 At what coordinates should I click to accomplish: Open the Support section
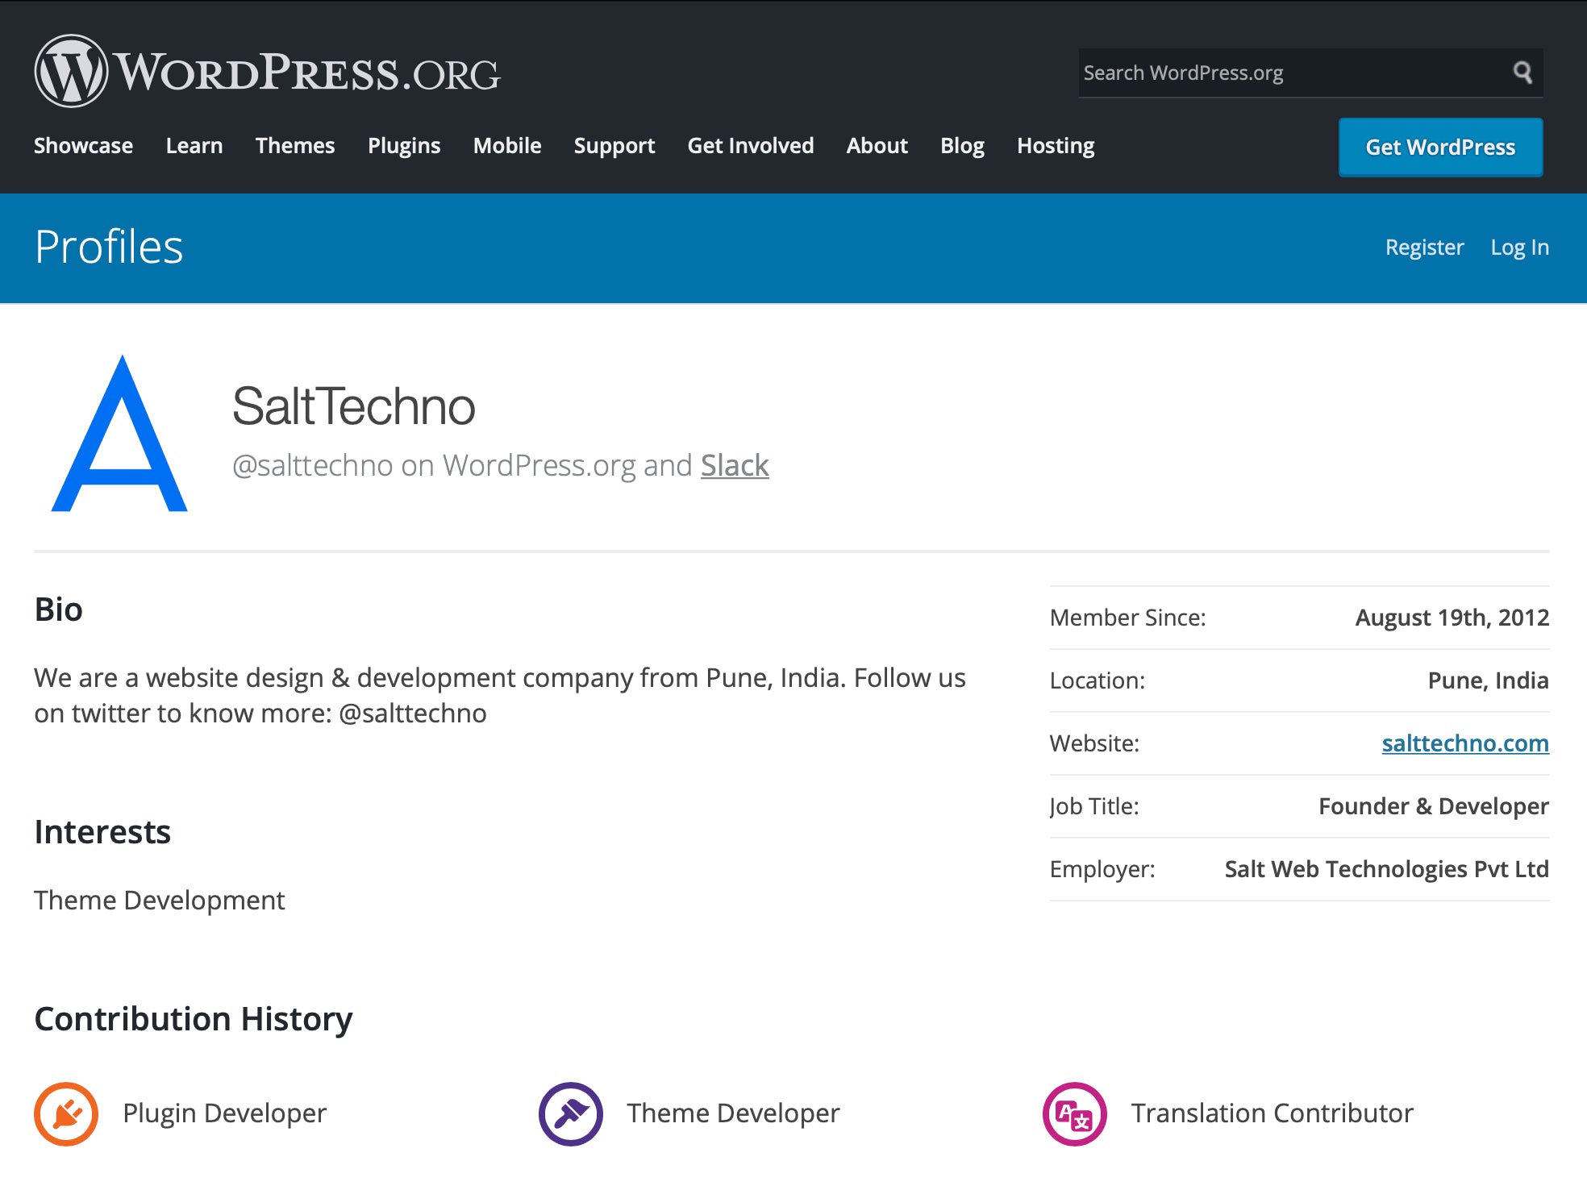pyautogui.click(x=614, y=146)
